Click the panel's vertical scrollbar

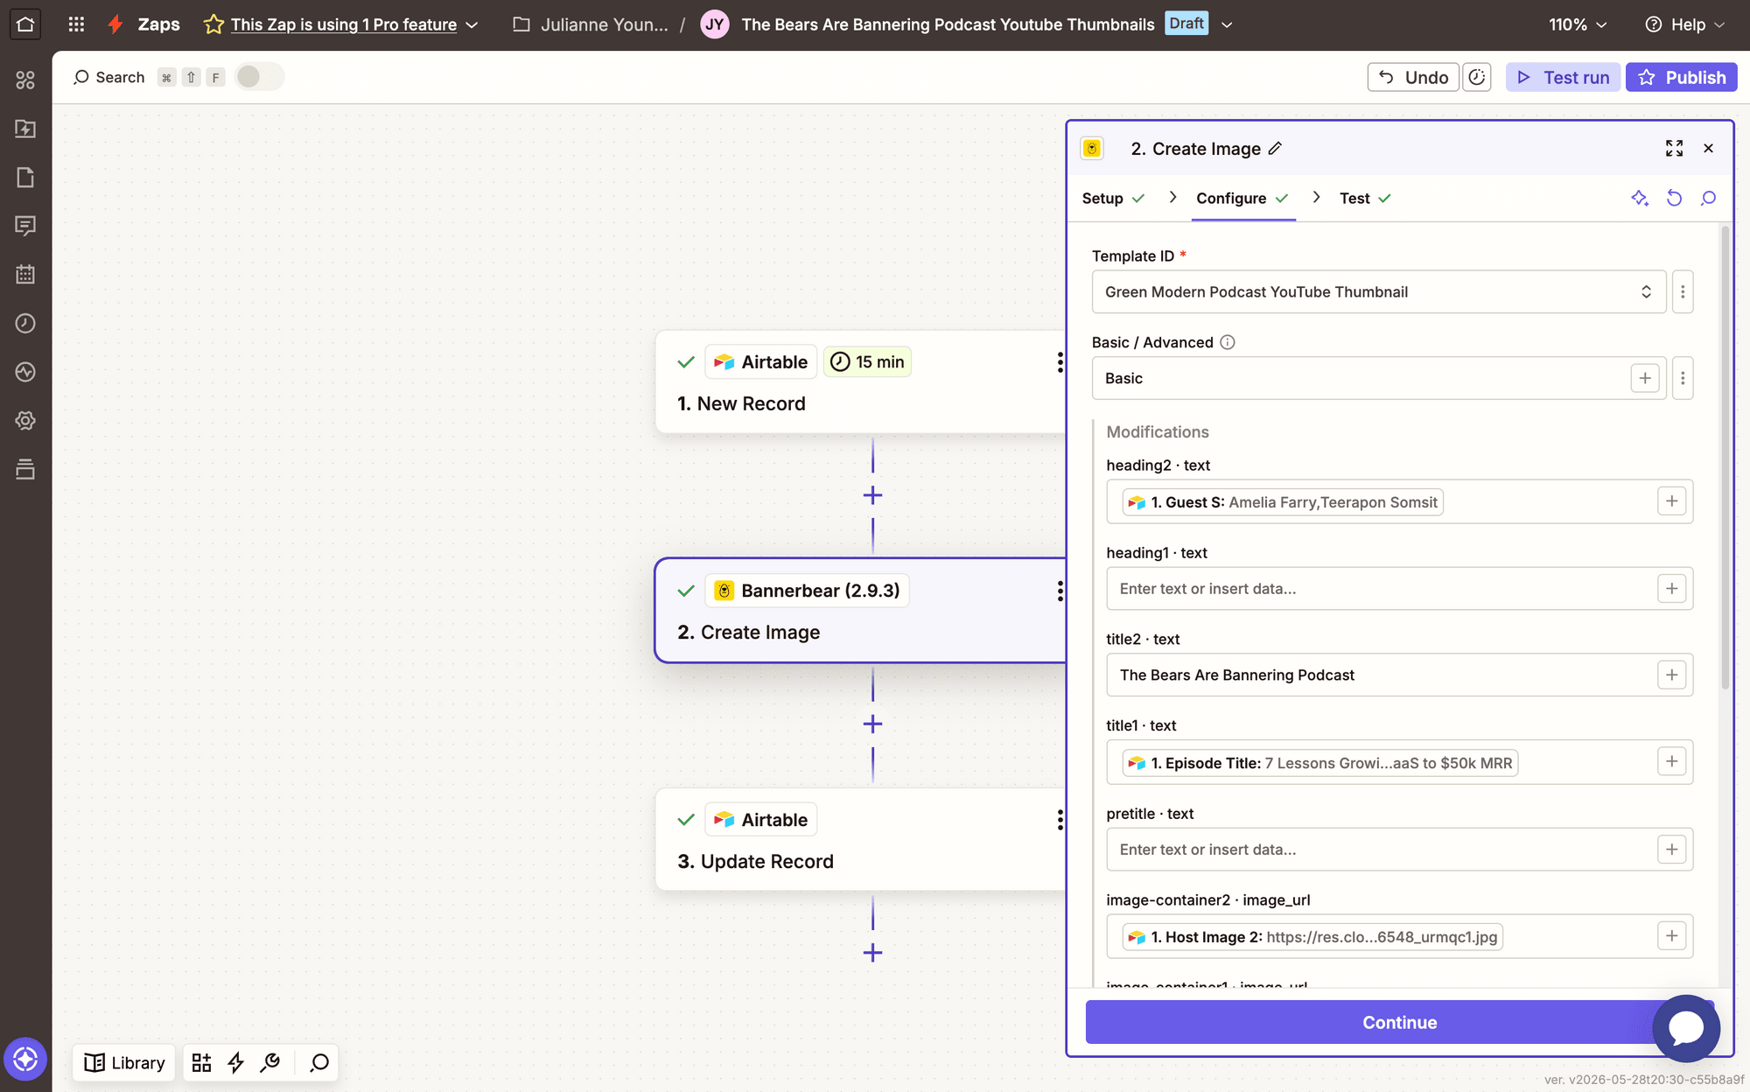(x=1725, y=458)
